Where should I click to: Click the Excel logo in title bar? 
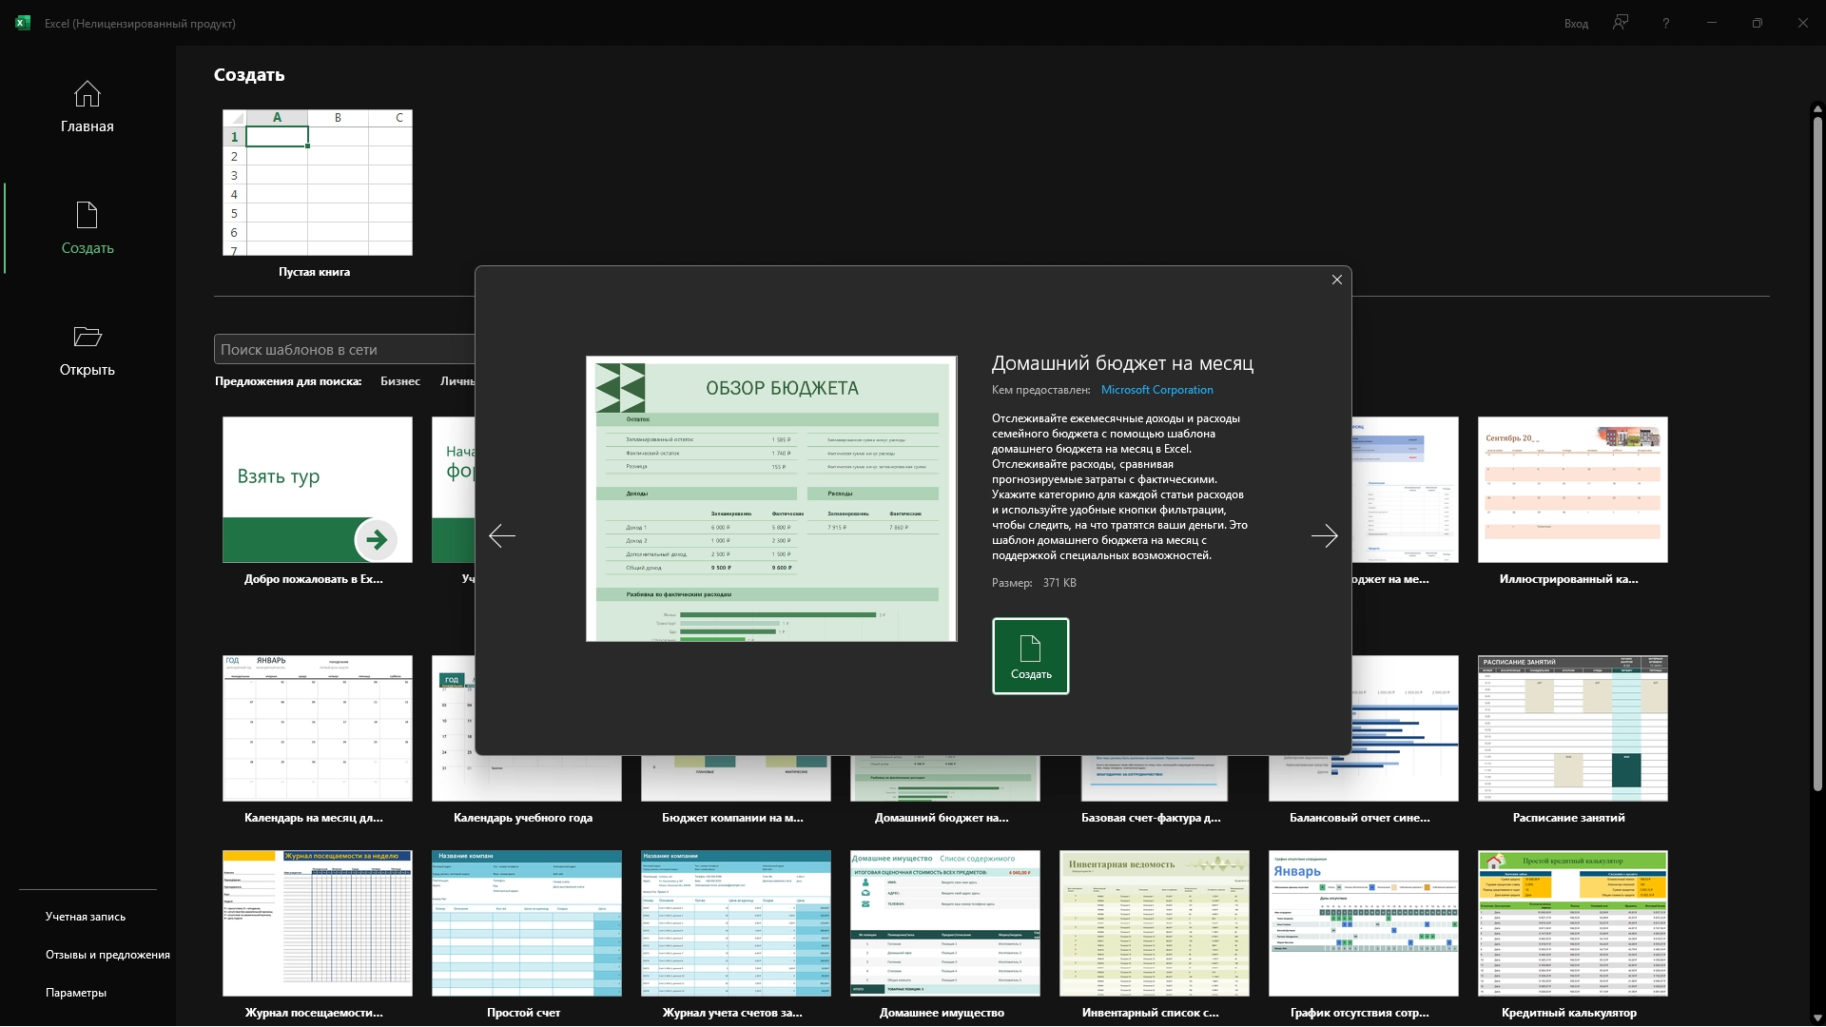(x=23, y=23)
